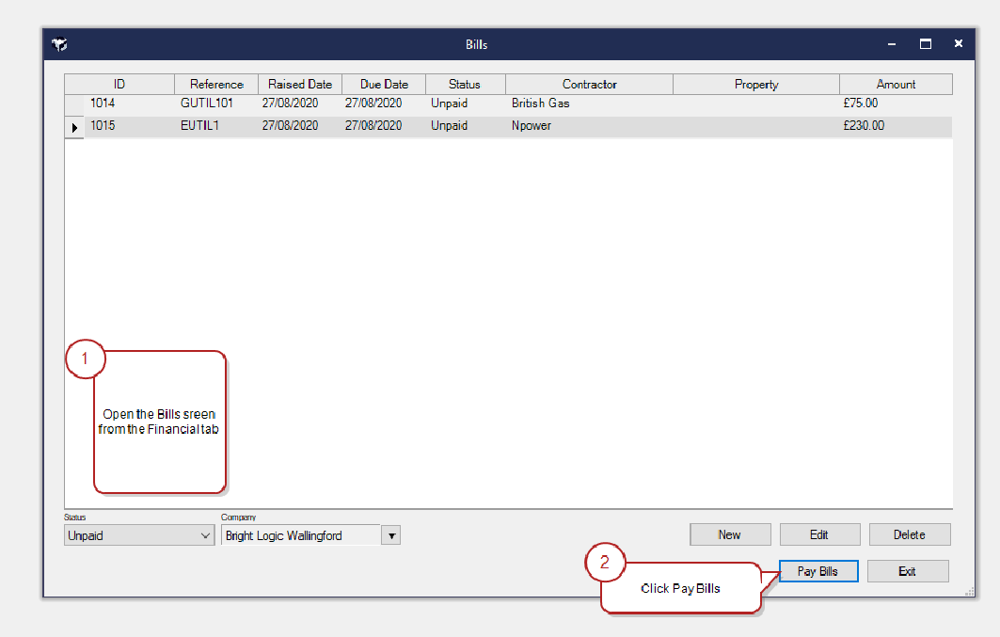Click the Bright Logic Wallingford company field
The image size is (1000, 637).
tap(299, 535)
